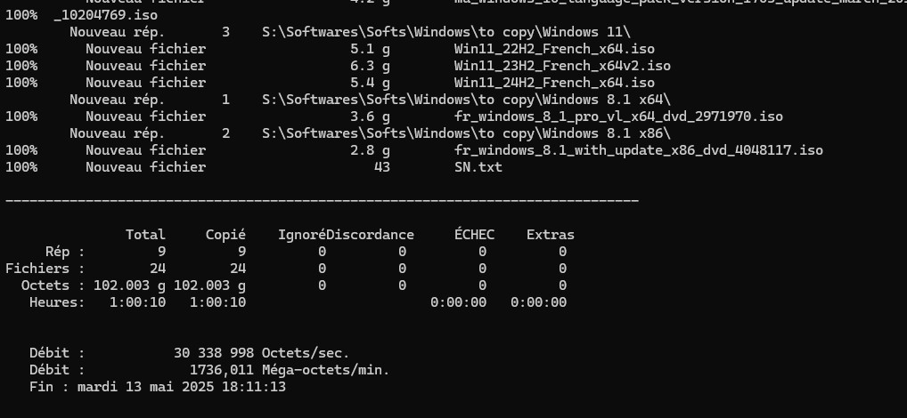Click the 30 338 998 Octets/sec value
The width and height of the screenshot is (907, 418).
[261, 353]
